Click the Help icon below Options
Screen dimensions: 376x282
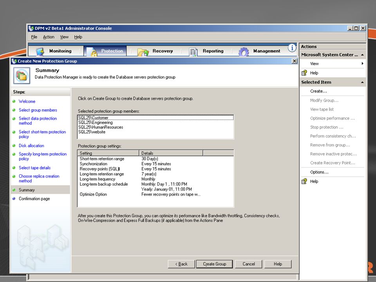(304, 181)
